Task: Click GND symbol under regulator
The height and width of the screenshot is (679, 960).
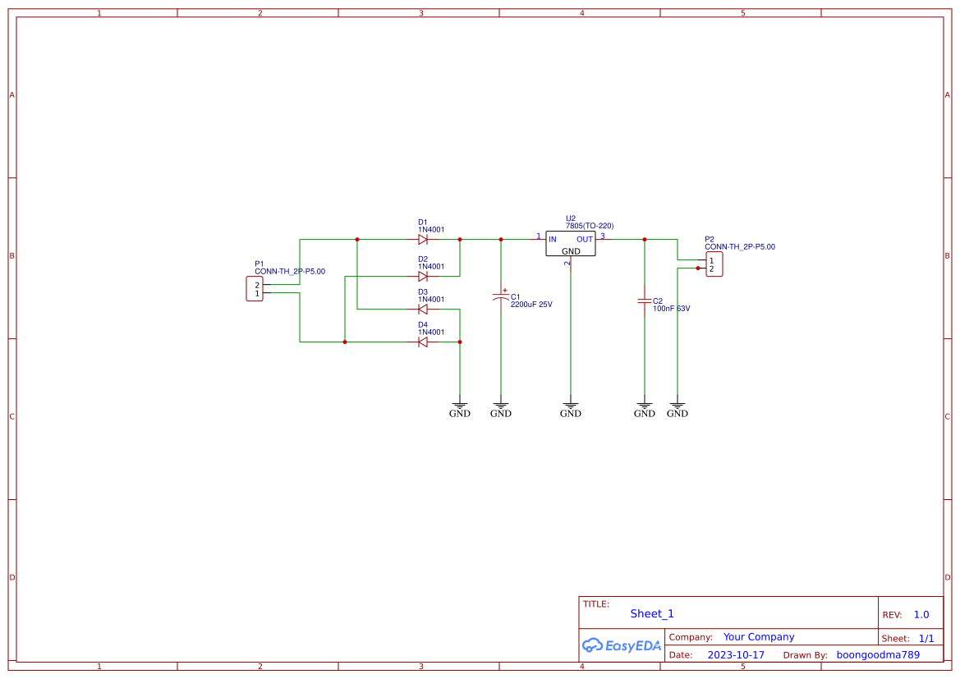Action: 571,410
